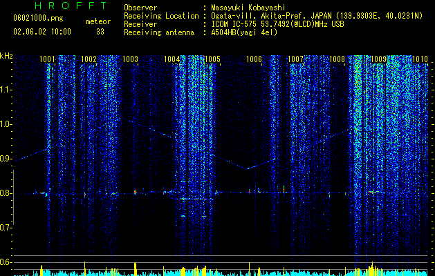Click the 0.7 kHz axis tick label

(6, 228)
